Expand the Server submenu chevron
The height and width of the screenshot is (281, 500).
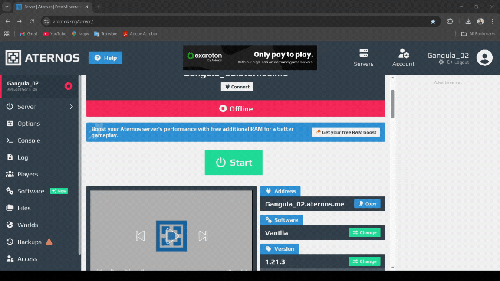[x=71, y=107]
